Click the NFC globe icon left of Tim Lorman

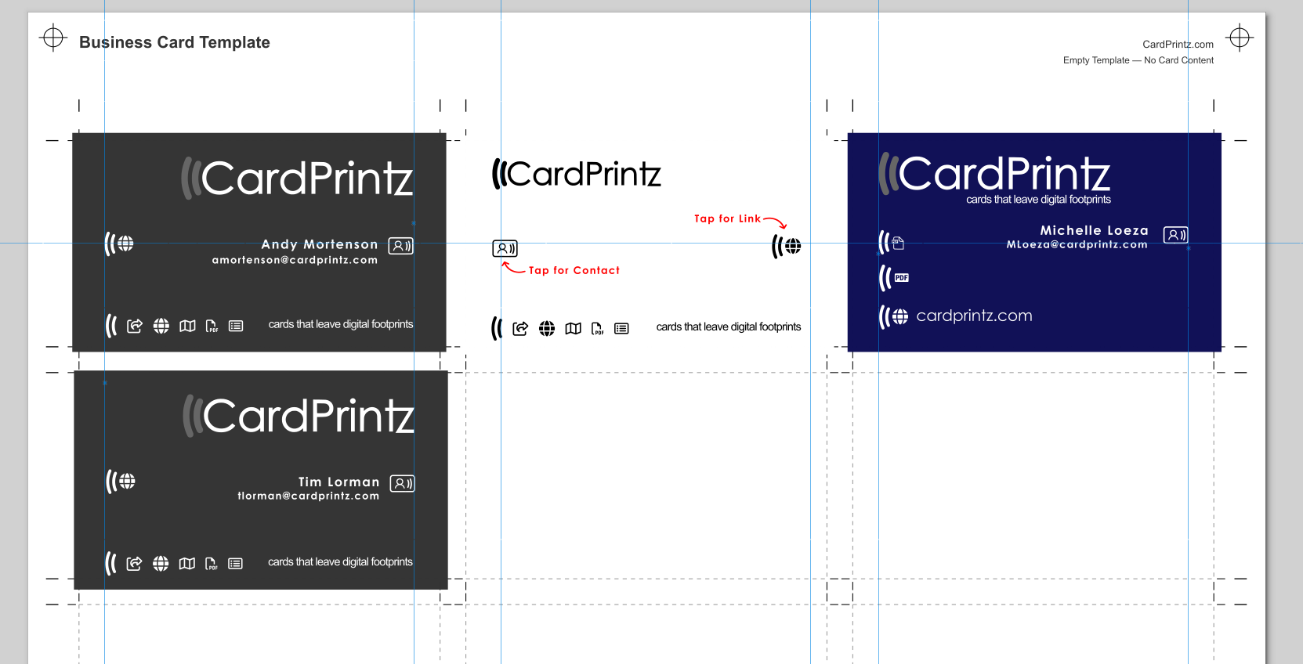pyautogui.click(x=121, y=481)
